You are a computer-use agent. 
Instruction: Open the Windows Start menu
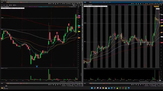(x=92, y=88)
